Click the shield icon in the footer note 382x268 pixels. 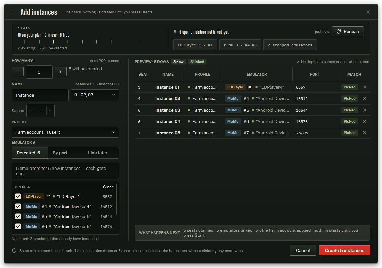point(14,251)
